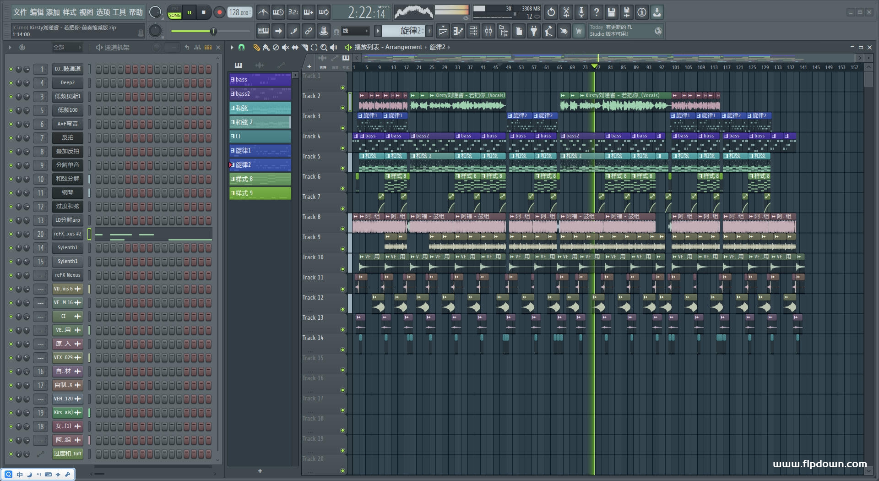Viewport: 879px width, 481px height.
Task: Click the save project floppy disk icon
Action: [611, 12]
